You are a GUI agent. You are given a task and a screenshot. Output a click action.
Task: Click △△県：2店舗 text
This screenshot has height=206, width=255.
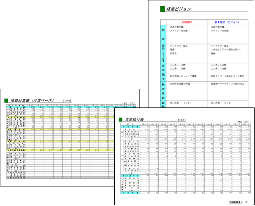point(218,68)
